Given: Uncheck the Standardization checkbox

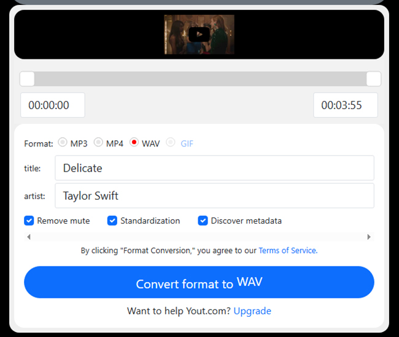Looking at the screenshot, I should pyautogui.click(x=112, y=221).
